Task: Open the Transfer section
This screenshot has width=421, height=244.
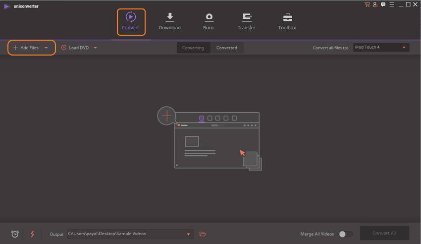Action: tap(246, 22)
